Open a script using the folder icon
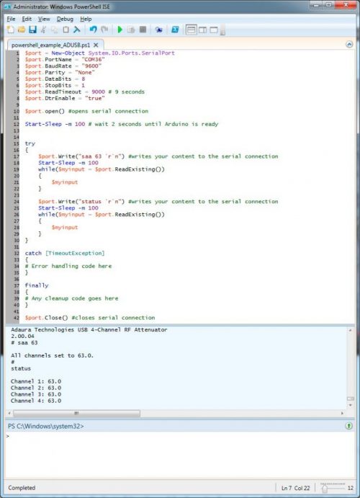Image resolution: width=360 pixels, height=498 pixels. (x=22, y=30)
